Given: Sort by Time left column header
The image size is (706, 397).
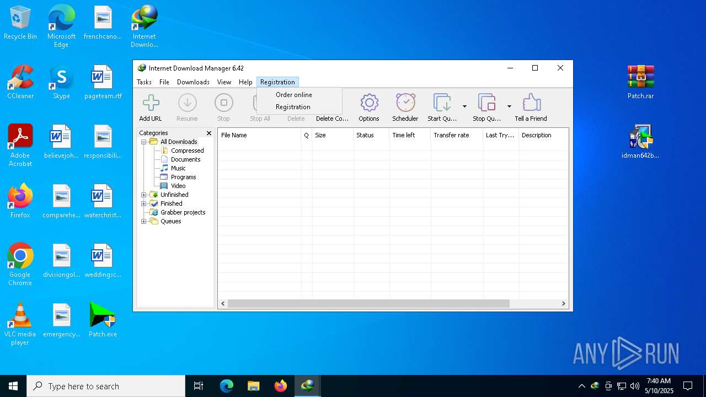Looking at the screenshot, I should [x=410, y=135].
